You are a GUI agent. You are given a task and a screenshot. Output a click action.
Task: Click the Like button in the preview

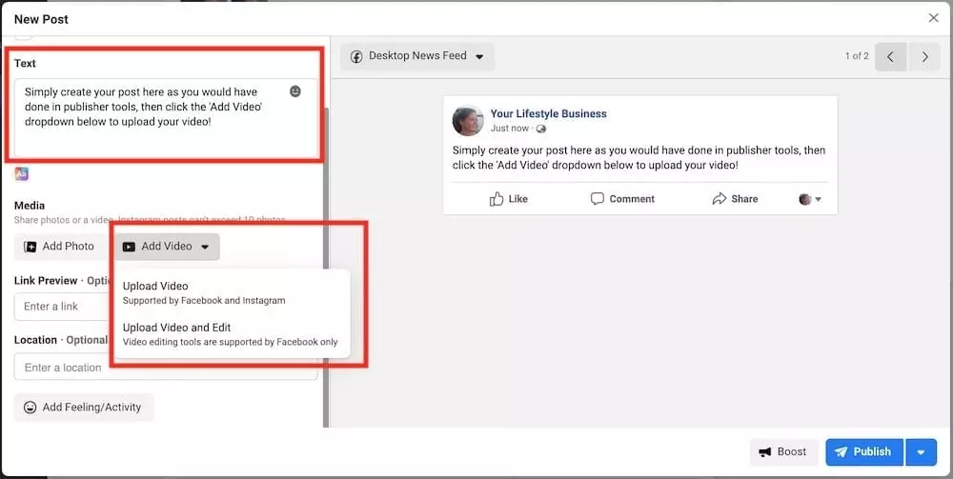pyautogui.click(x=509, y=199)
